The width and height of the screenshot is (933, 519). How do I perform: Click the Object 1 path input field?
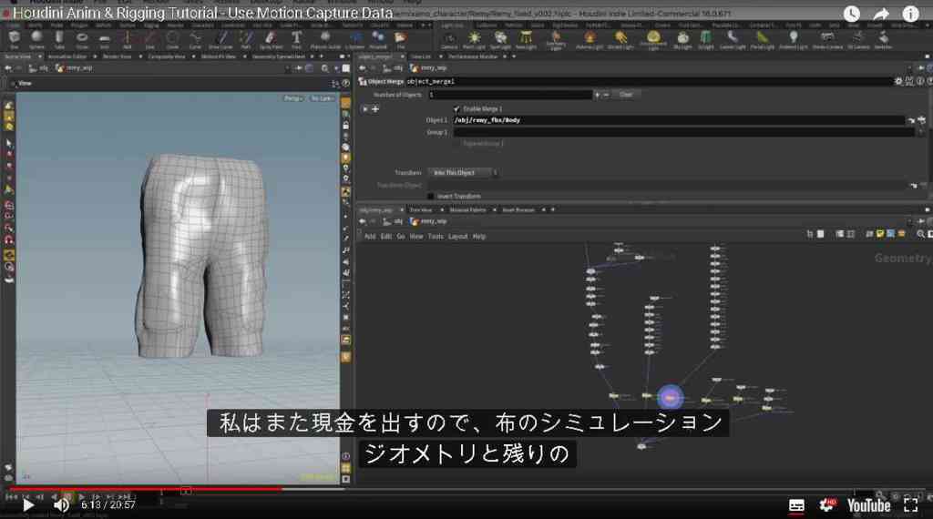[679, 120]
